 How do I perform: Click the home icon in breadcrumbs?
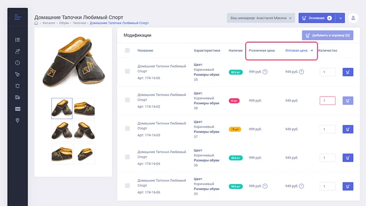tap(37, 23)
